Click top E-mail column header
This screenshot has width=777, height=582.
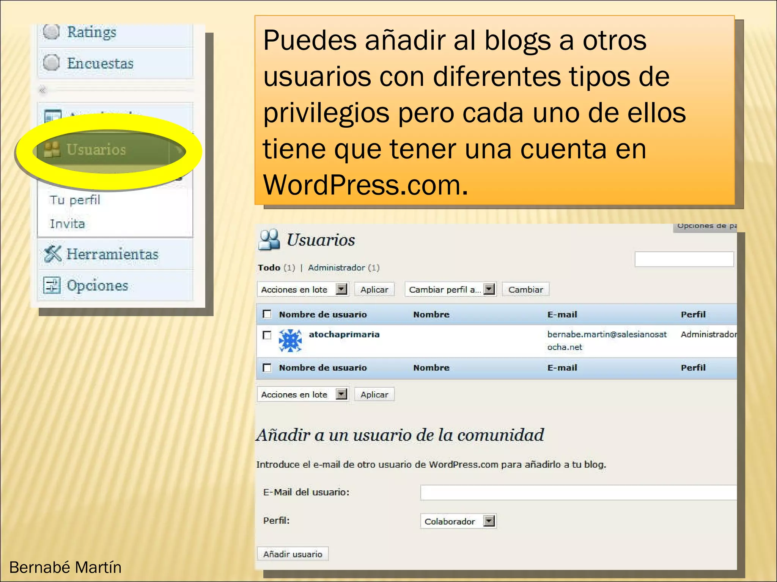(562, 314)
